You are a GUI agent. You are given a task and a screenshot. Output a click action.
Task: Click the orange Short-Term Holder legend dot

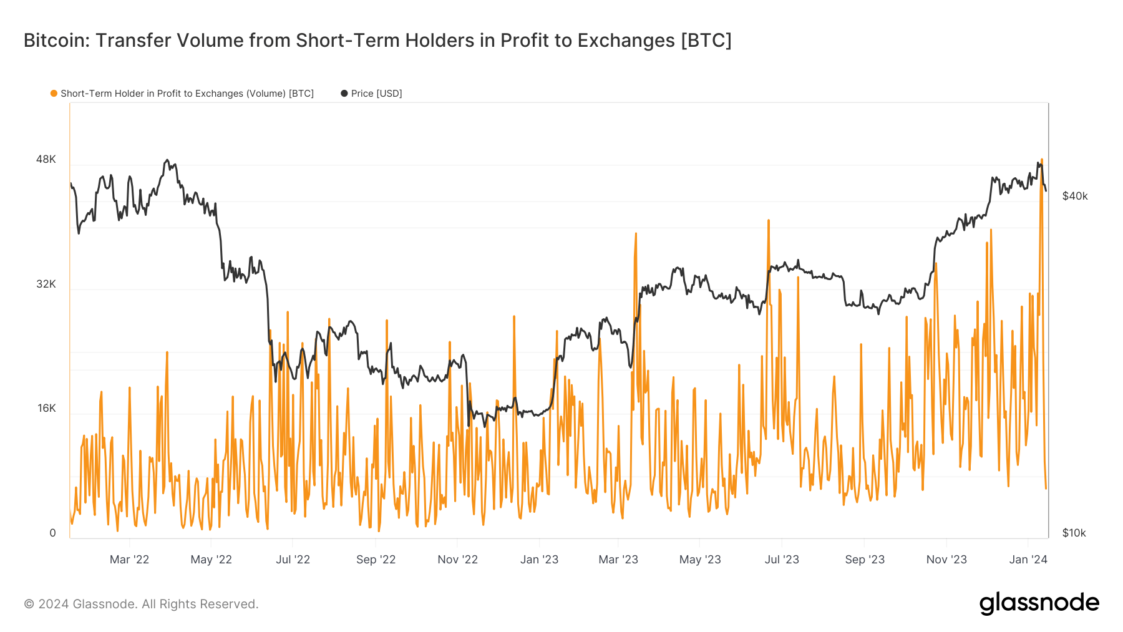coord(54,94)
